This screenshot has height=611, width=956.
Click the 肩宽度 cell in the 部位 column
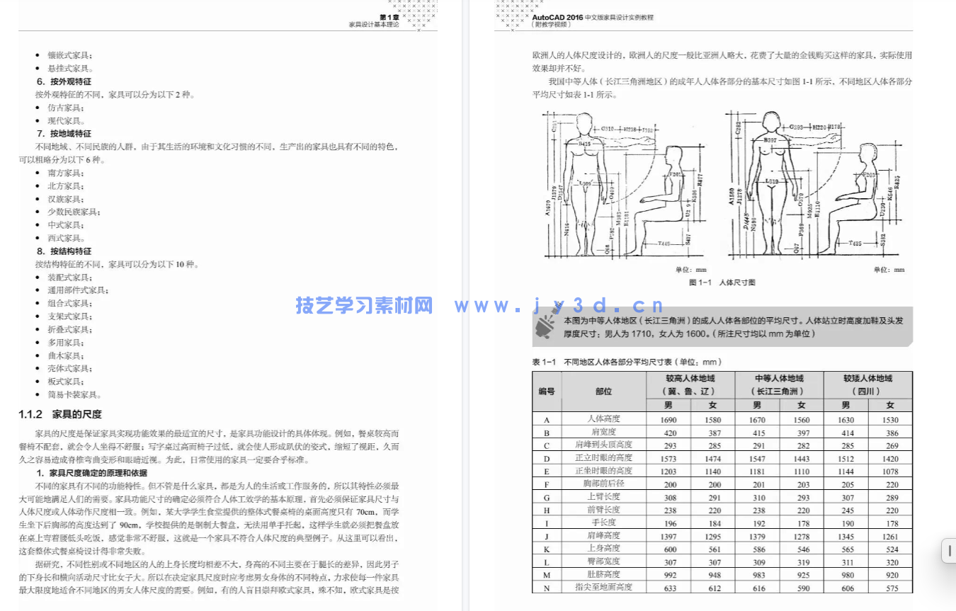click(x=603, y=432)
